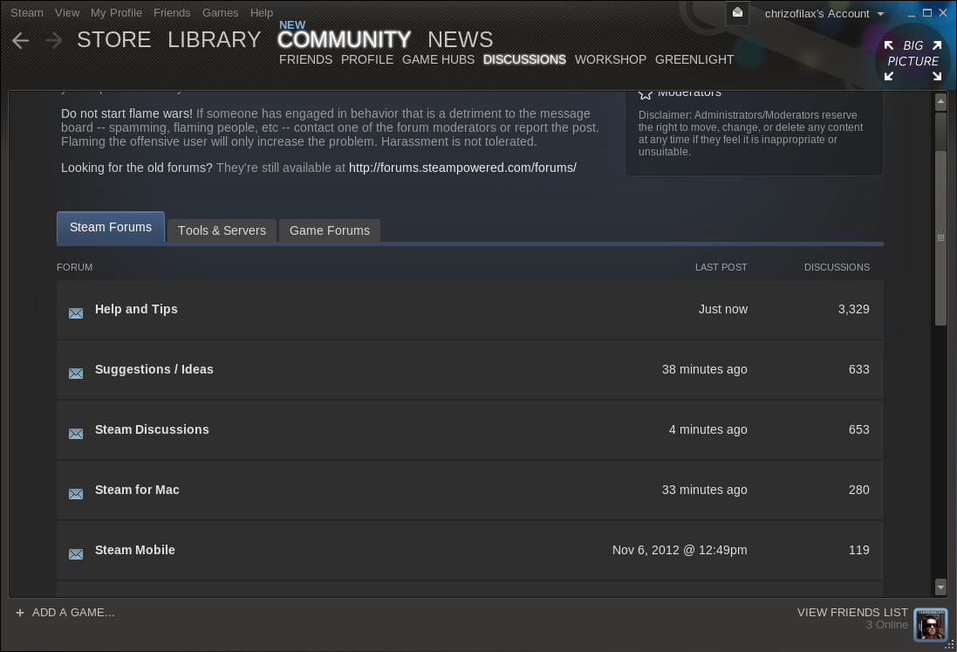The width and height of the screenshot is (957, 652).
Task: Click the plus icon for Add a Game
Action: [20, 613]
